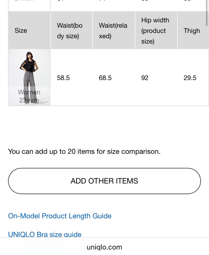Click the partially visible row above the Size header
209x255 pixels.
pyautogui.click(x=108, y=5)
